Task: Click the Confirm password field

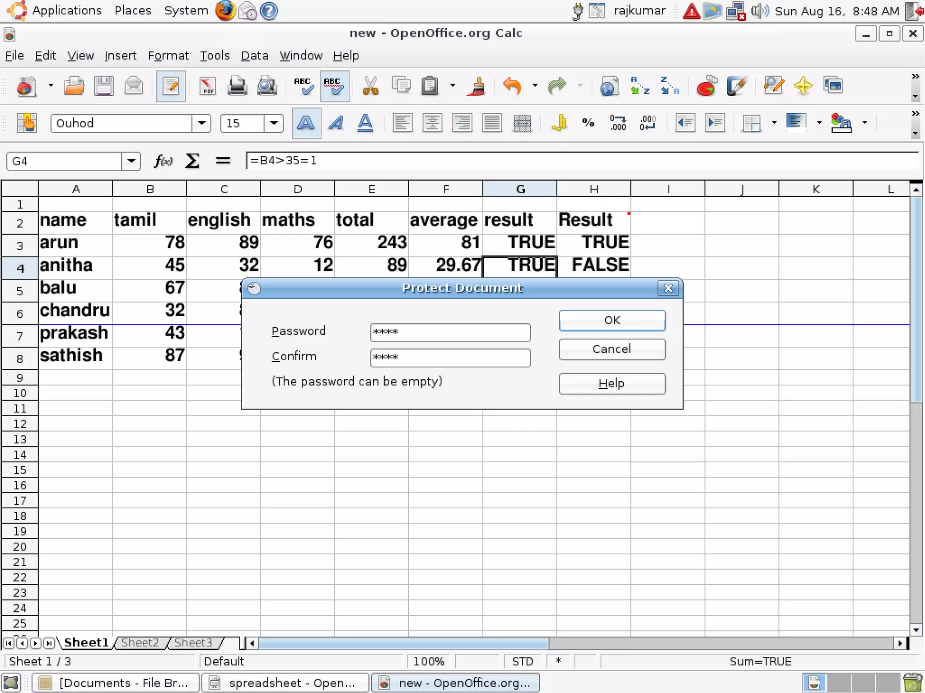Action: [x=450, y=357]
